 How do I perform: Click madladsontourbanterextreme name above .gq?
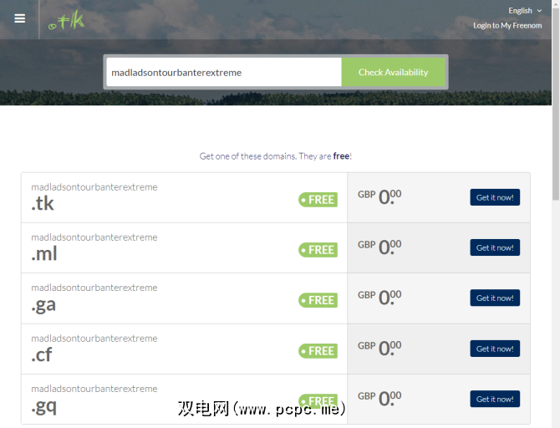[94, 389]
